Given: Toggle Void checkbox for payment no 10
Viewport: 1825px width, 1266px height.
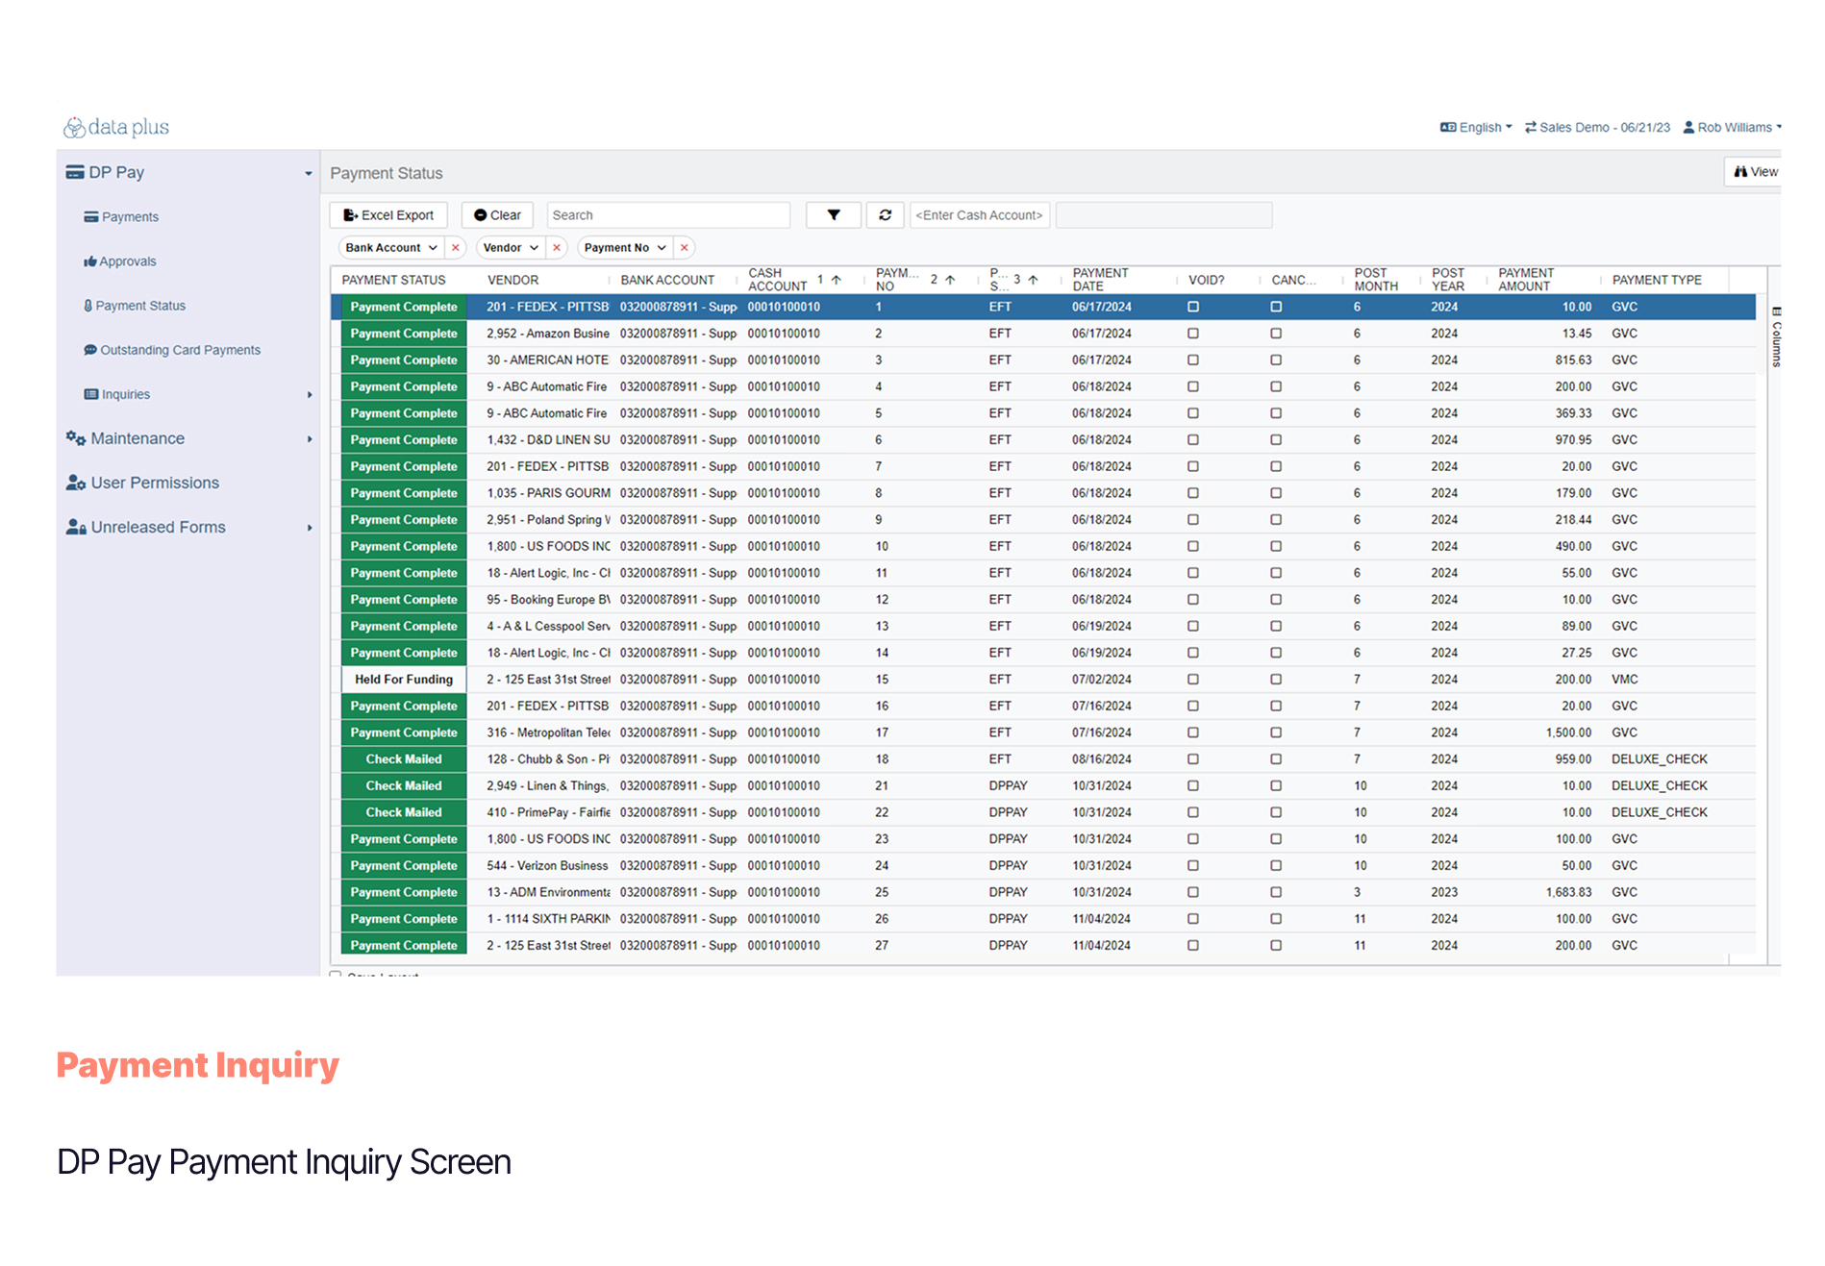Looking at the screenshot, I should [x=1193, y=546].
